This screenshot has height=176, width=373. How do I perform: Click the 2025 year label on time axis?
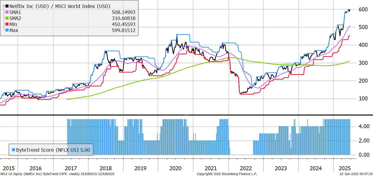pyautogui.click(x=345, y=168)
